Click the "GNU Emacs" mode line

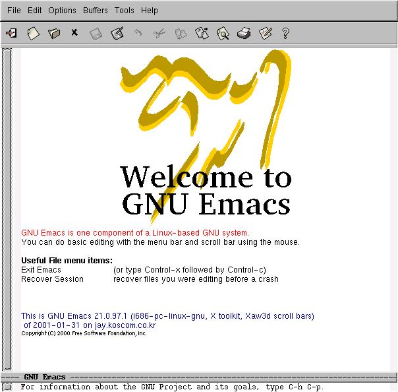pos(199,377)
